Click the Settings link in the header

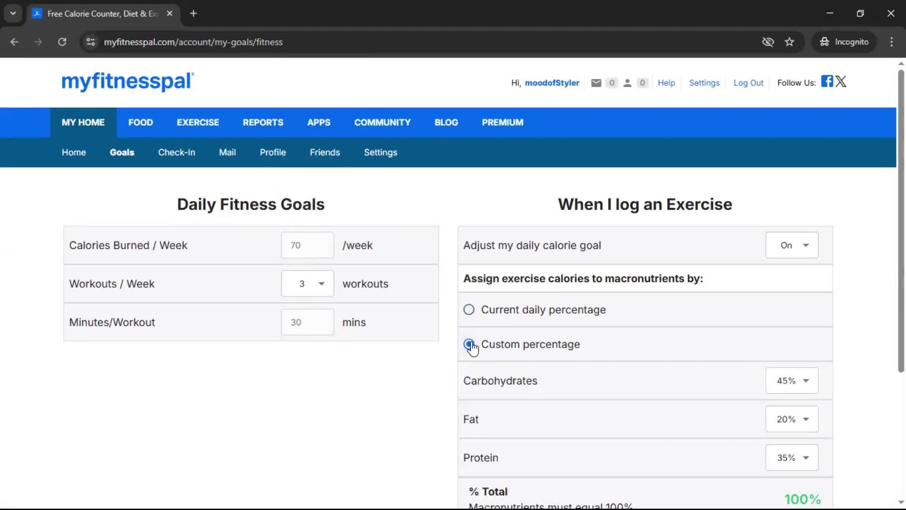(704, 83)
